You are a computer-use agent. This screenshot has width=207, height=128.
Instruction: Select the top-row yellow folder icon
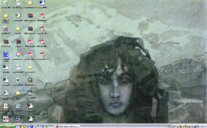click(x=30, y=3)
